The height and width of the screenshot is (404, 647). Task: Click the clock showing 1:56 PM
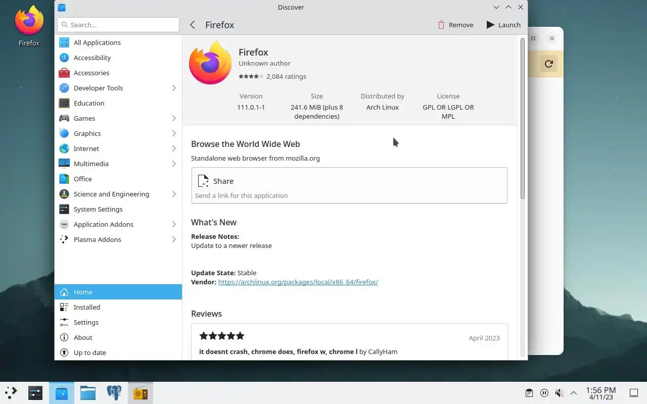600,393
